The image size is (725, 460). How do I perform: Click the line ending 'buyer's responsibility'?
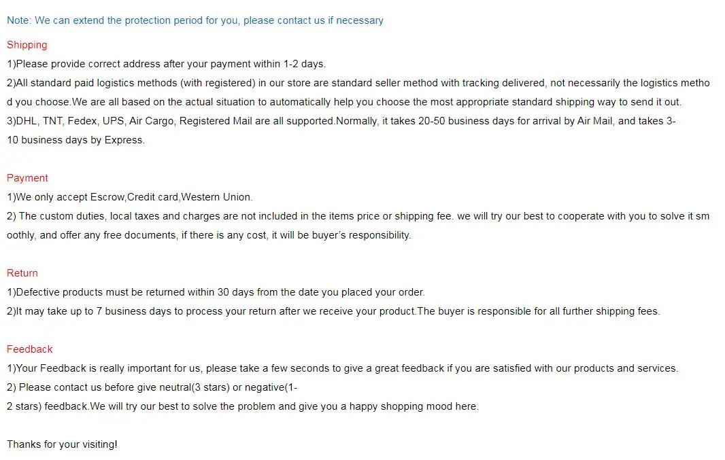pyautogui.click(x=209, y=235)
